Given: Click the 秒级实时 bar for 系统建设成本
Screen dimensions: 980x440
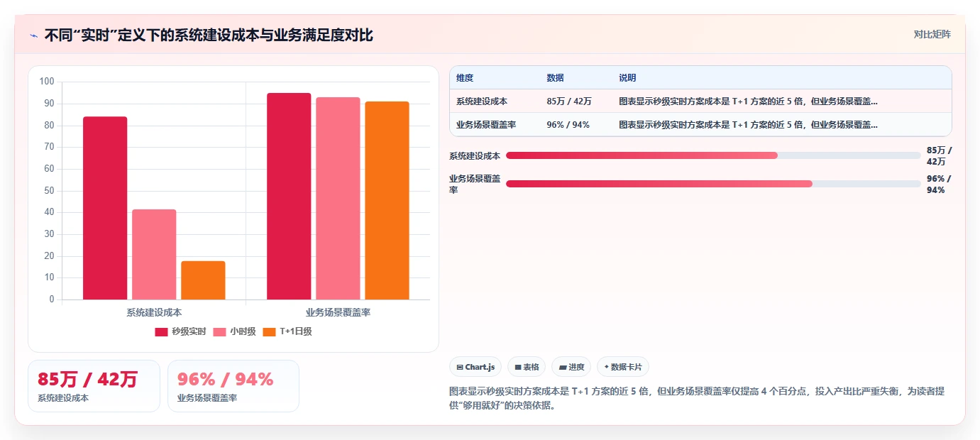Looking at the screenshot, I should (x=105, y=208).
